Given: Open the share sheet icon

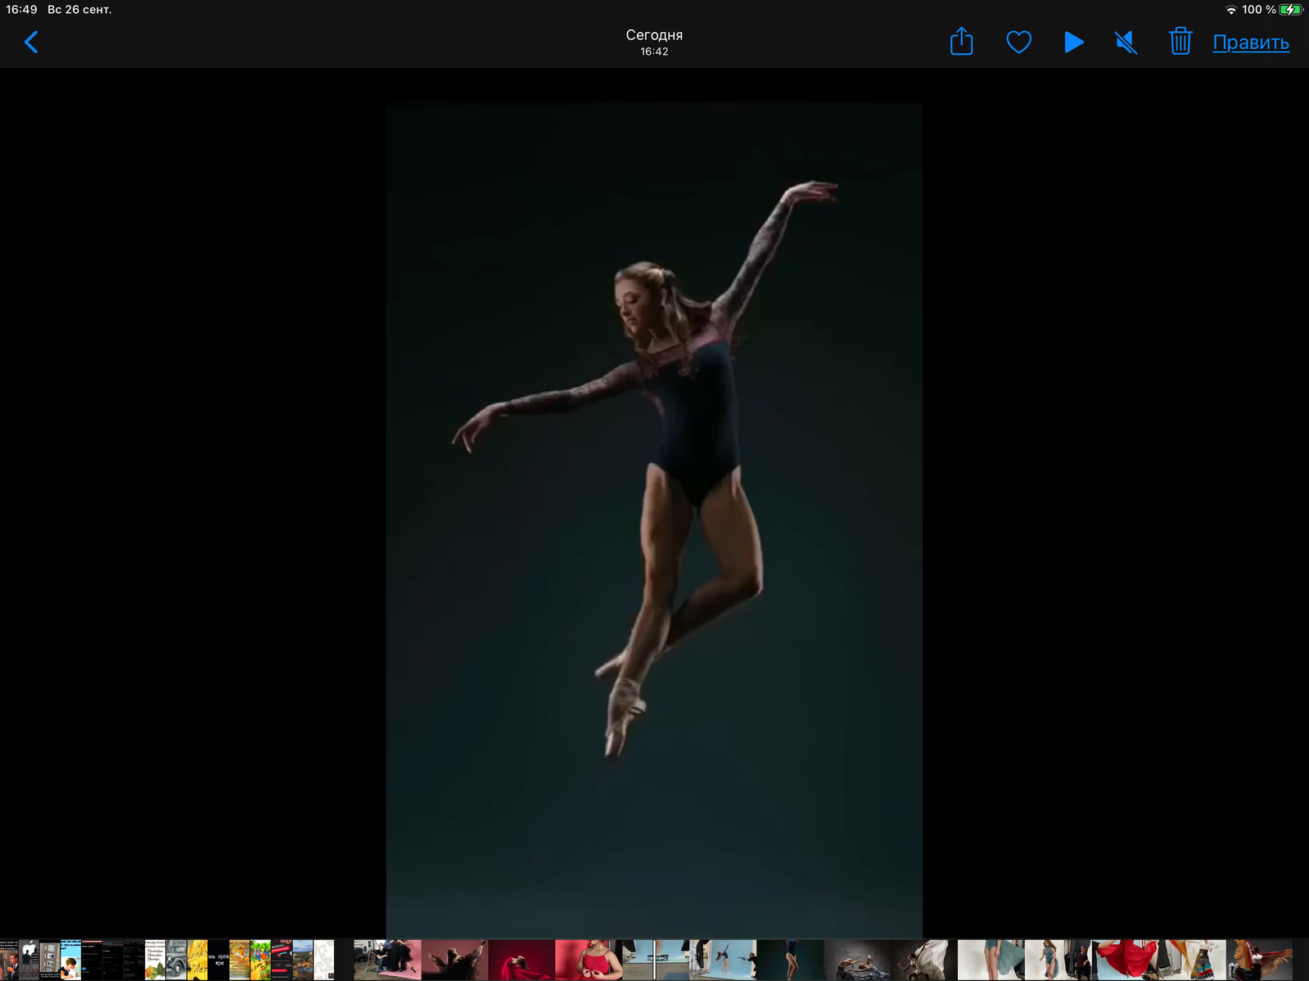Looking at the screenshot, I should coord(961,41).
